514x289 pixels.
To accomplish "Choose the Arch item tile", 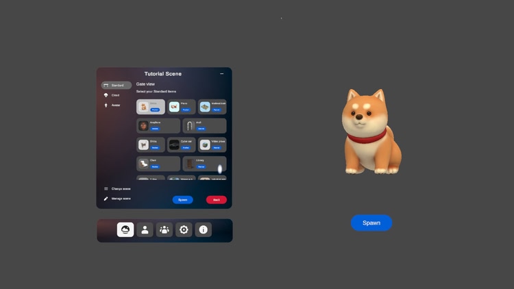I will click(204, 126).
